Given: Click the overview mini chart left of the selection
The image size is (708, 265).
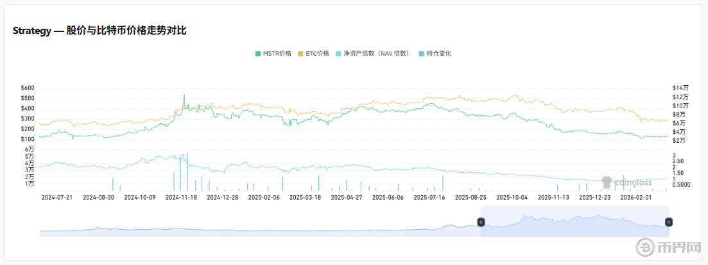Looking at the screenshot, I should pyautogui.click(x=260, y=231).
